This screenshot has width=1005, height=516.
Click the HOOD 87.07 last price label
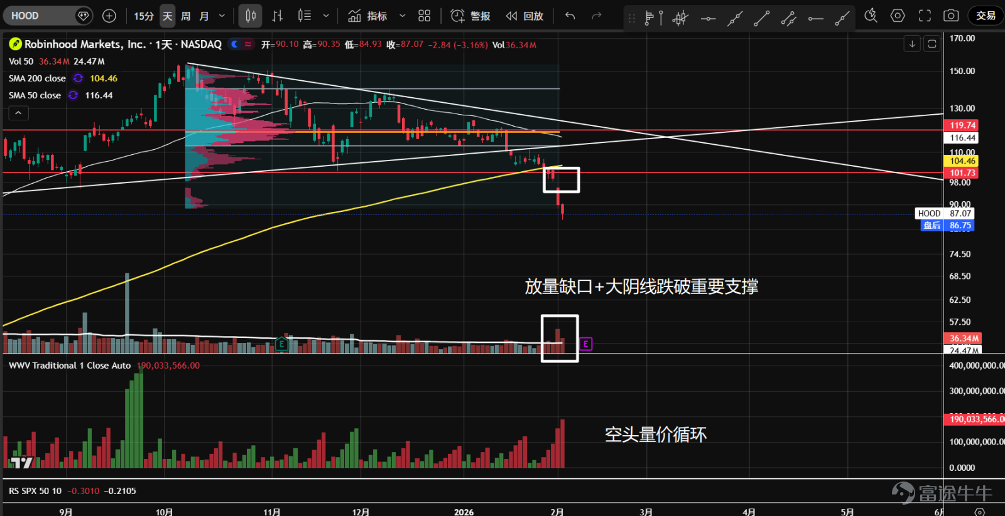pyautogui.click(x=944, y=214)
